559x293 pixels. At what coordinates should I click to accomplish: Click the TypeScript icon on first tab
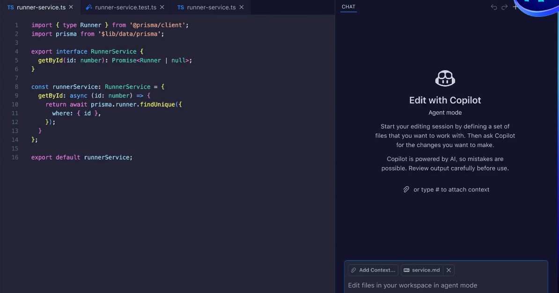coord(10,7)
